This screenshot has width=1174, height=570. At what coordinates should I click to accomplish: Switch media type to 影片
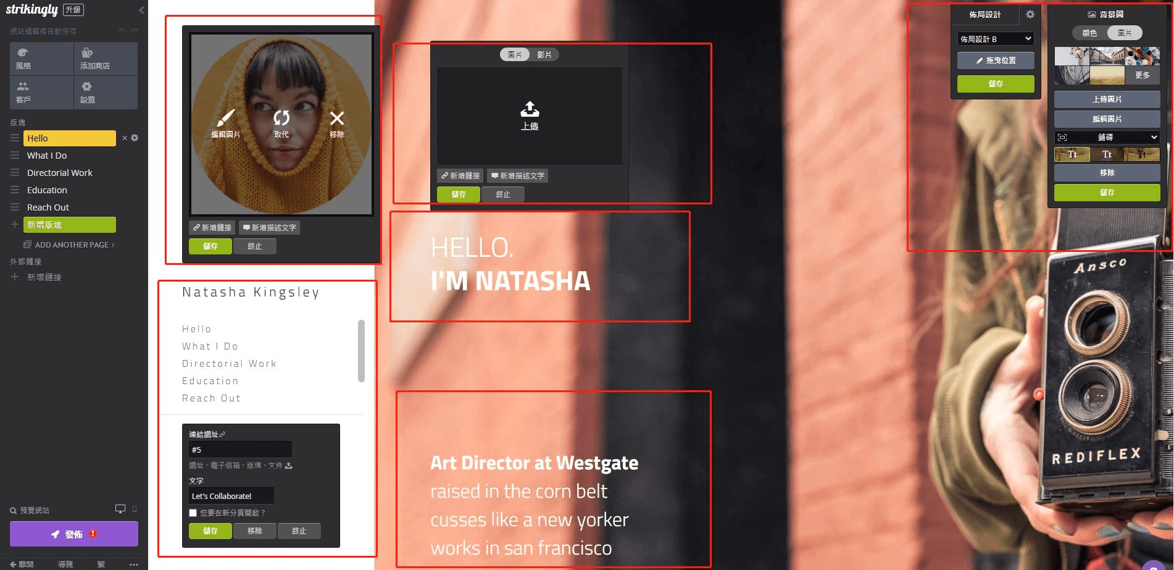(x=544, y=55)
